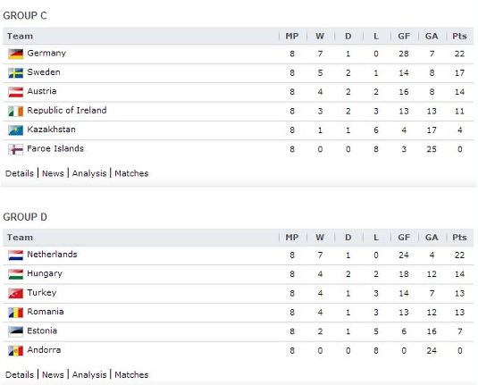
Task: Click the Austria flag icon
Action: pyautogui.click(x=15, y=92)
